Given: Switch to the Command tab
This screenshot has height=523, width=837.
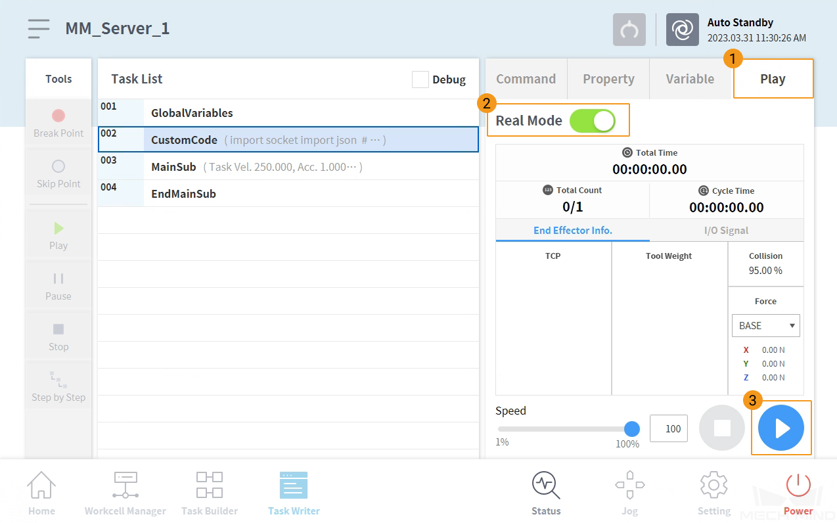Looking at the screenshot, I should pos(526,79).
